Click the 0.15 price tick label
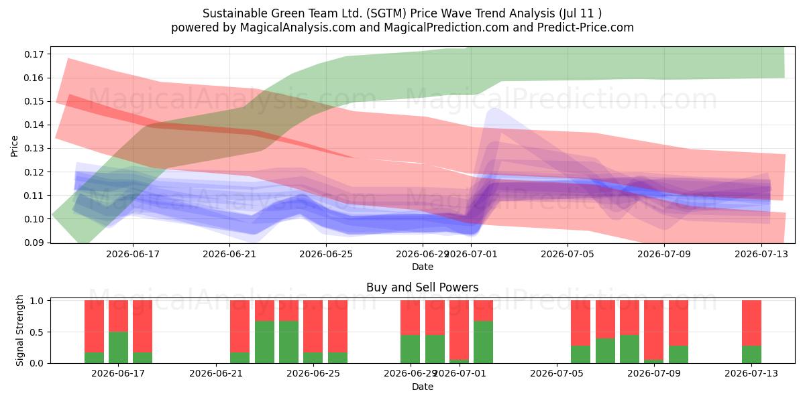This screenshot has height=402, width=805. [35, 101]
